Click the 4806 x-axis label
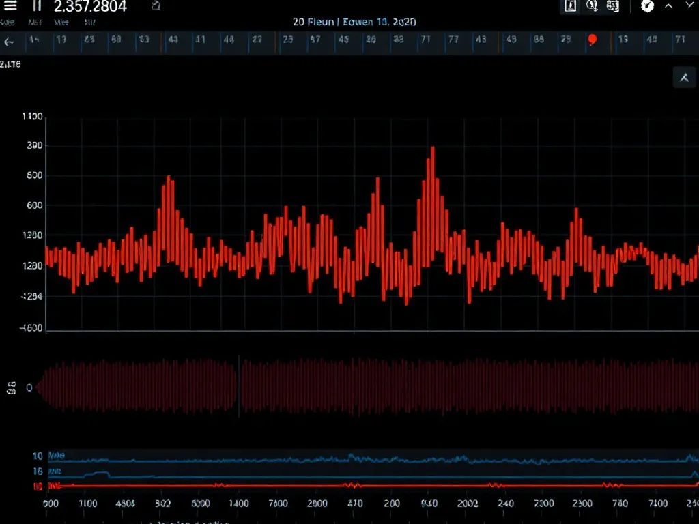Image resolution: width=699 pixels, height=524 pixels. tap(126, 504)
